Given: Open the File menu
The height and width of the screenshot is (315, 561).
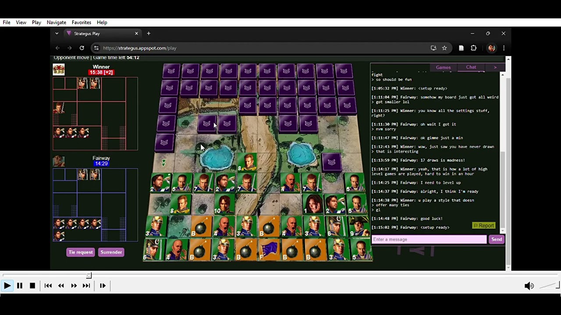Looking at the screenshot, I should click(x=7, y=22).
